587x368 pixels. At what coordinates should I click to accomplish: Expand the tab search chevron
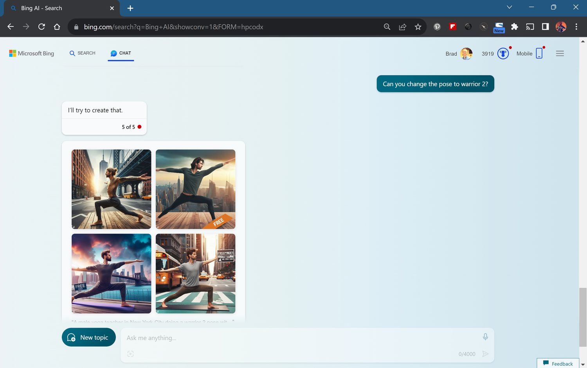pos(509,7)
